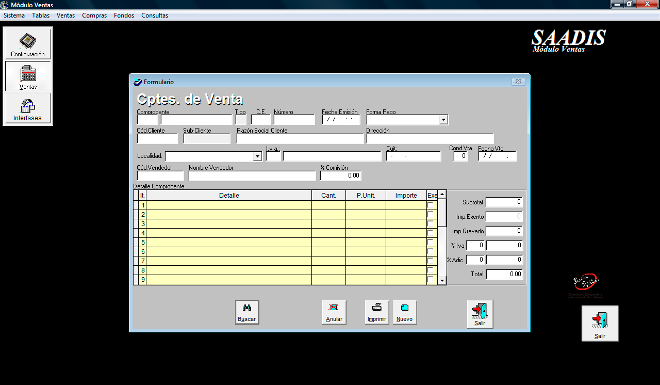Viewport: 660px width, 385px height.
Task: Open the Interfases sidebar icon
Action: pyautogui.click(x=28, y=108)
